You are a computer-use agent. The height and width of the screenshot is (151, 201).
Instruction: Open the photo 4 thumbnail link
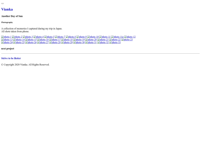pos(39,37)
